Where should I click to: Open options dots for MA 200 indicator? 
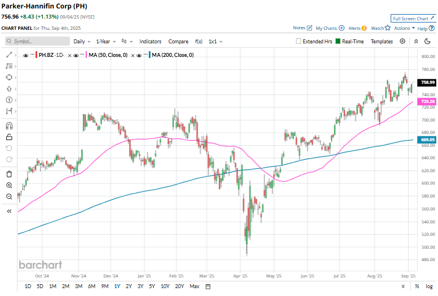coord(145,54)
